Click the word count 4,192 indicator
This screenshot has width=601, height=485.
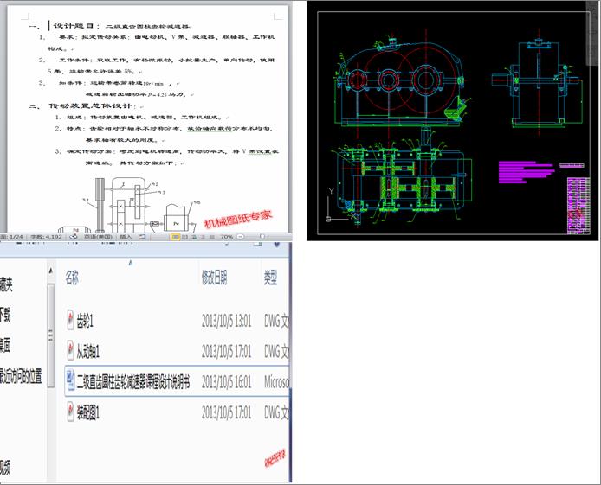click(x=46, y=237)
